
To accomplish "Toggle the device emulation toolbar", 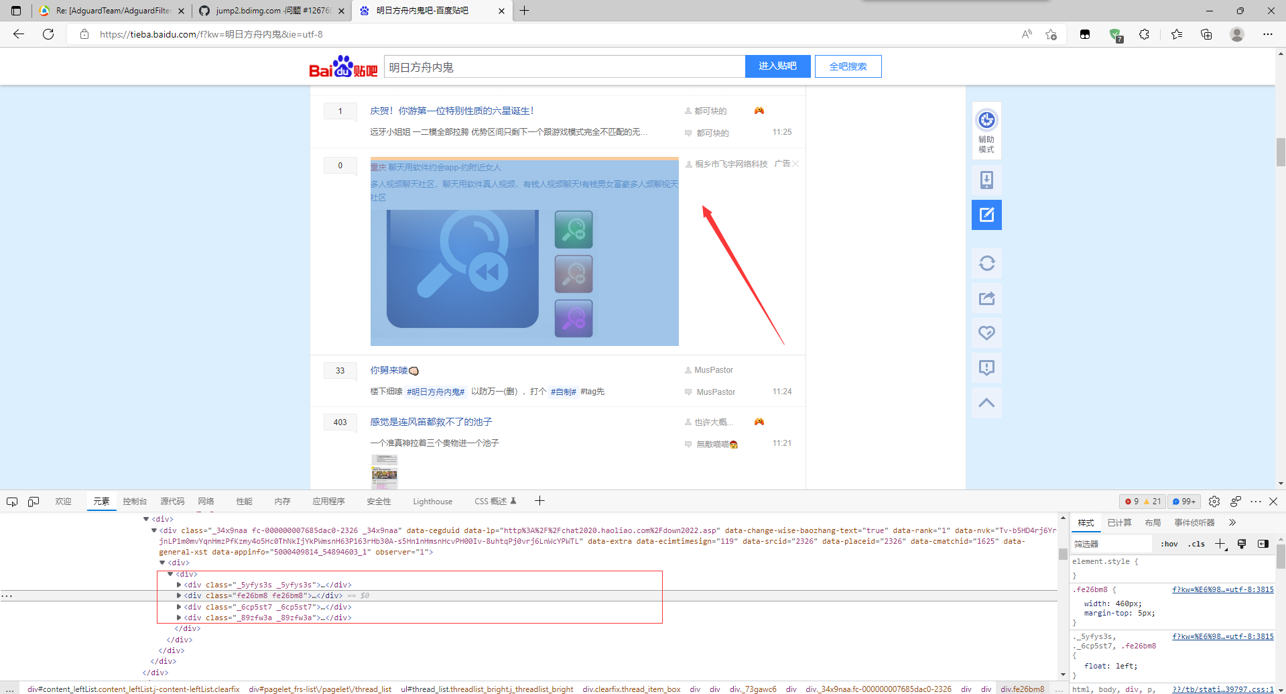I will [x=33, y=501].
